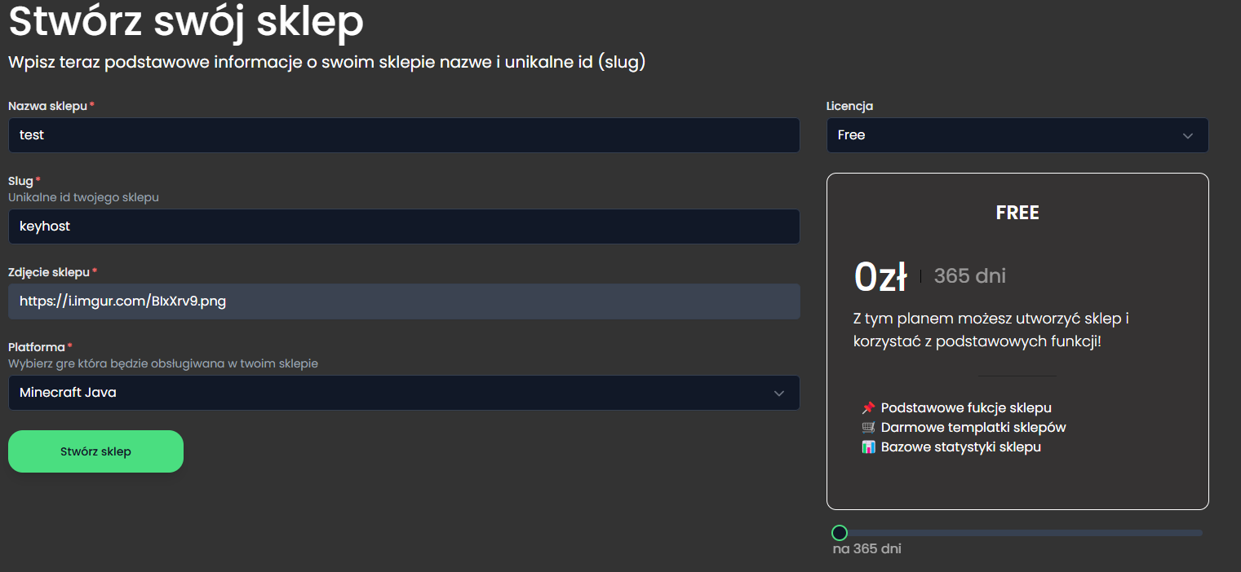Click the pin icon beside Podstawowe funkcje sklepu

point(868,408)
